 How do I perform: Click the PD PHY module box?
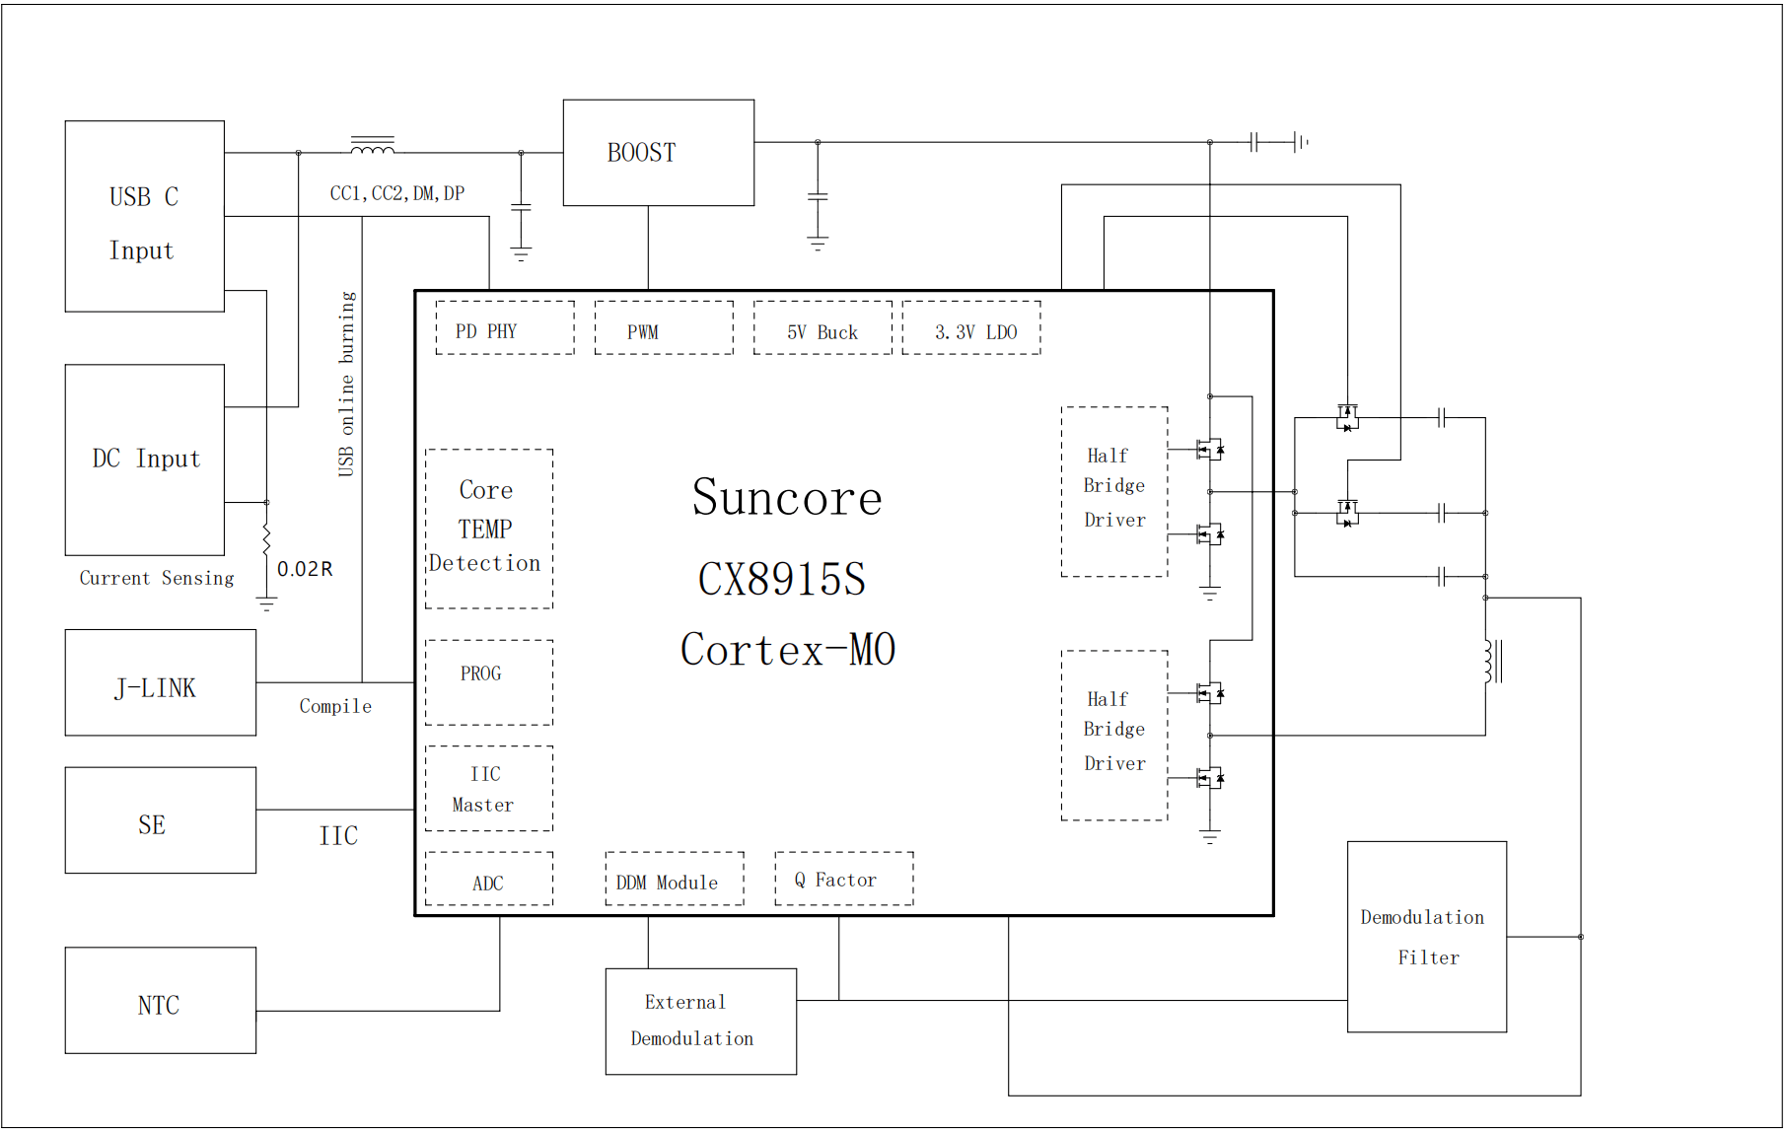pos(505,328)
